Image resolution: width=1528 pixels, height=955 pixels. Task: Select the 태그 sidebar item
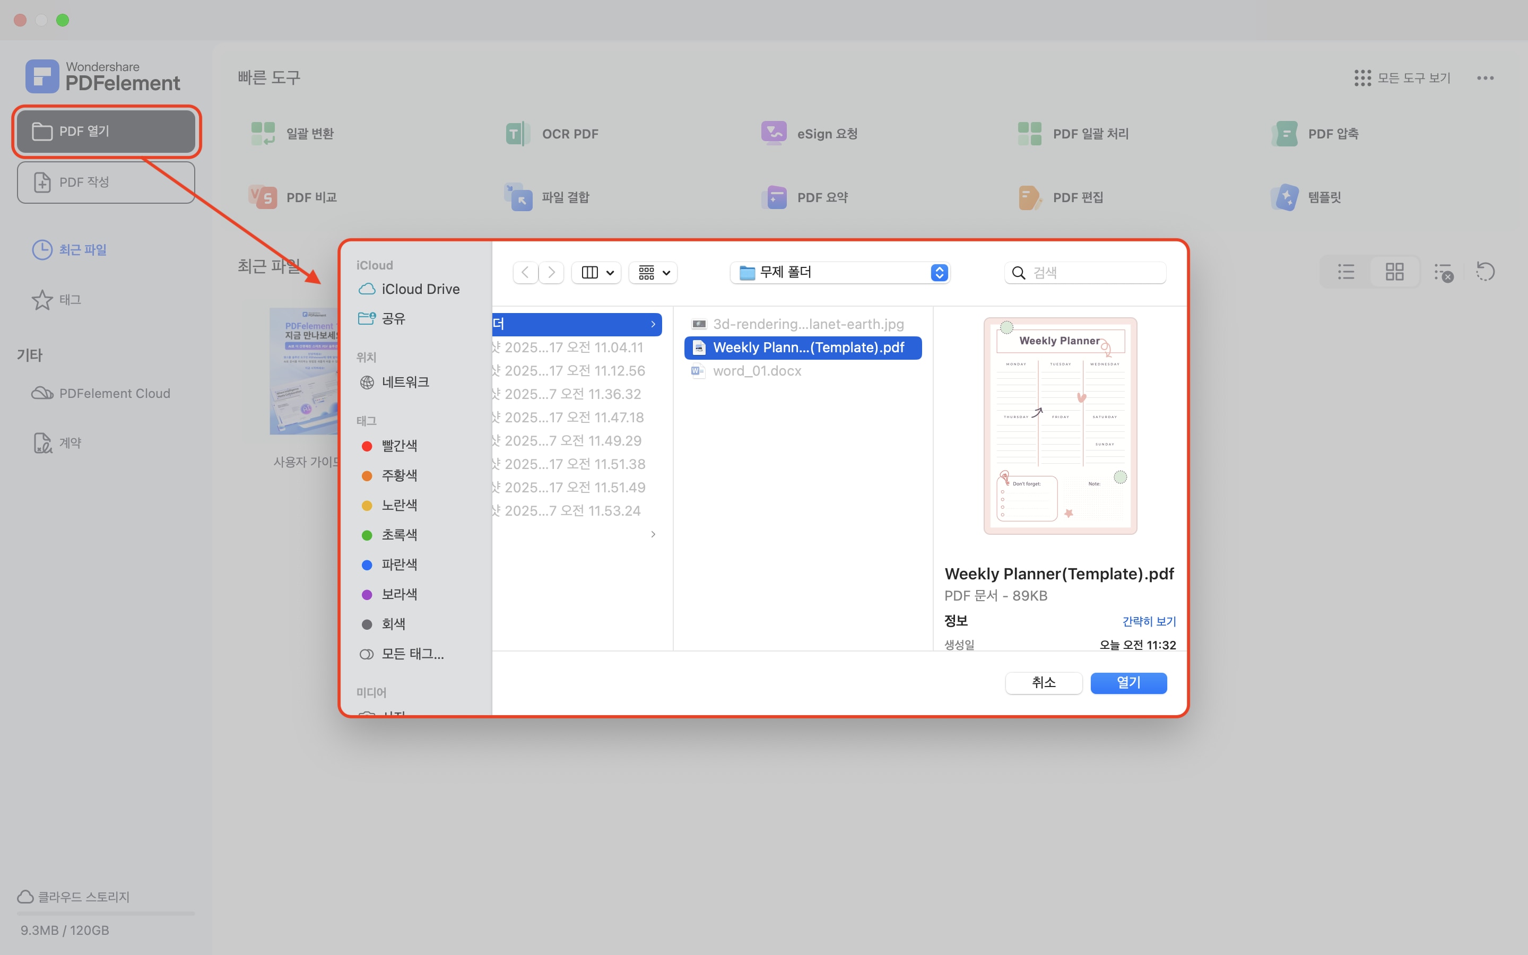(x=70, y=299)
